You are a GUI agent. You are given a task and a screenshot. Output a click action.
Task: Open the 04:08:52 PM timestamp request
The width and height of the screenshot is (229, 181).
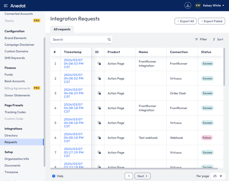pos(74,78)
